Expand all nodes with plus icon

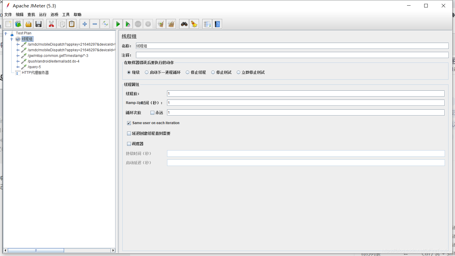[85, 24]
